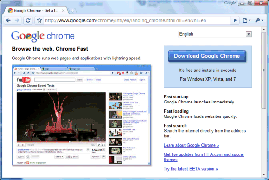
Task: Open FIFA.com live updates link
Action: pos(204,157)
